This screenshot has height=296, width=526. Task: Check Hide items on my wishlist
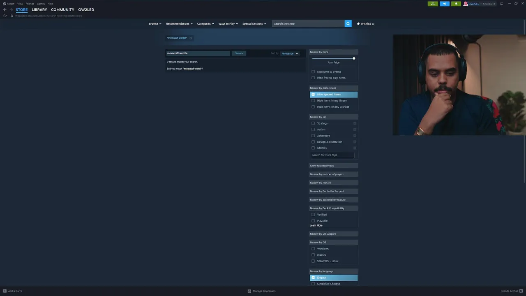click(x=313, y=107)
